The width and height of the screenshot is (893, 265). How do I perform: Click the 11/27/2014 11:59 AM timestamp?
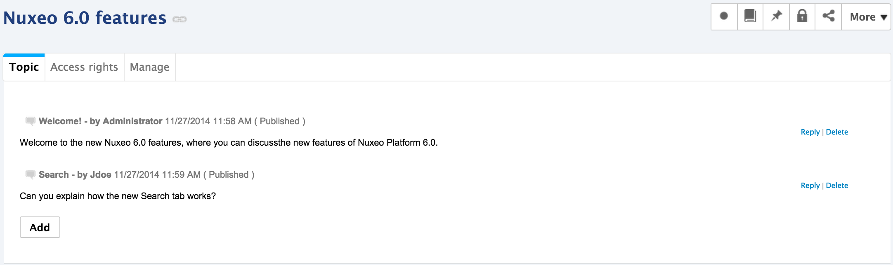pos(157,175)
